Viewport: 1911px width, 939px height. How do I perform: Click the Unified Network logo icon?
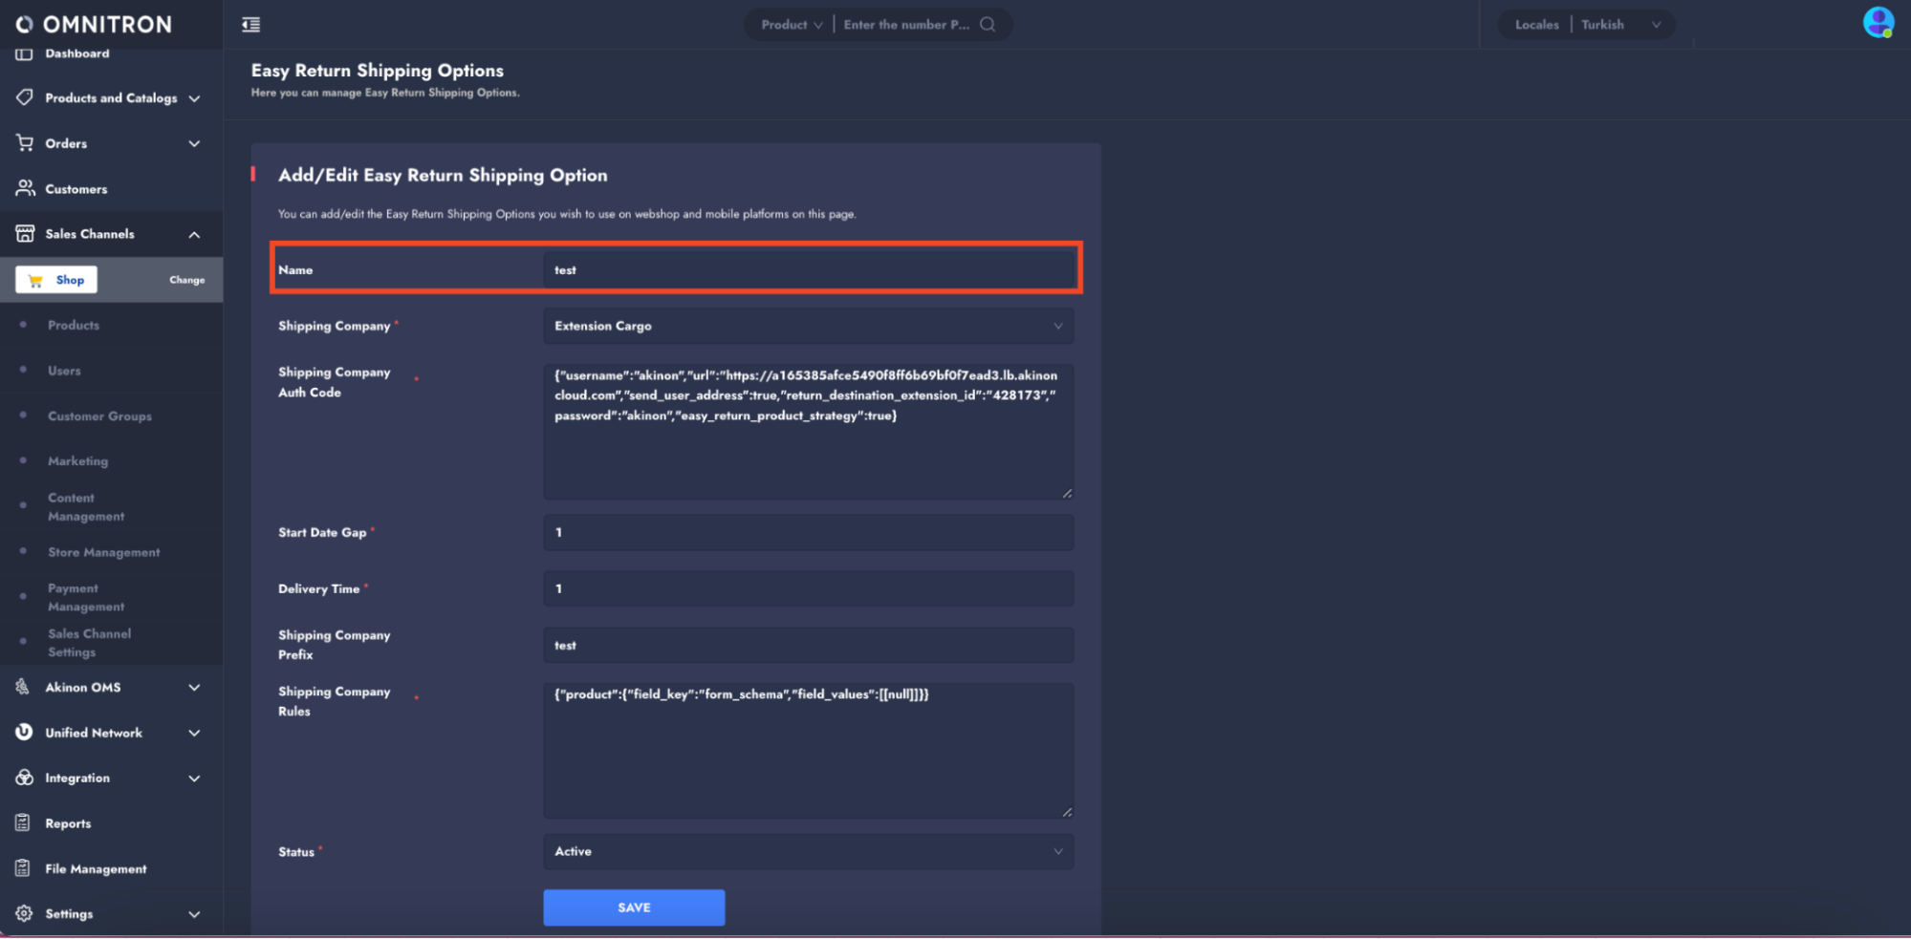tap(24, 732)
